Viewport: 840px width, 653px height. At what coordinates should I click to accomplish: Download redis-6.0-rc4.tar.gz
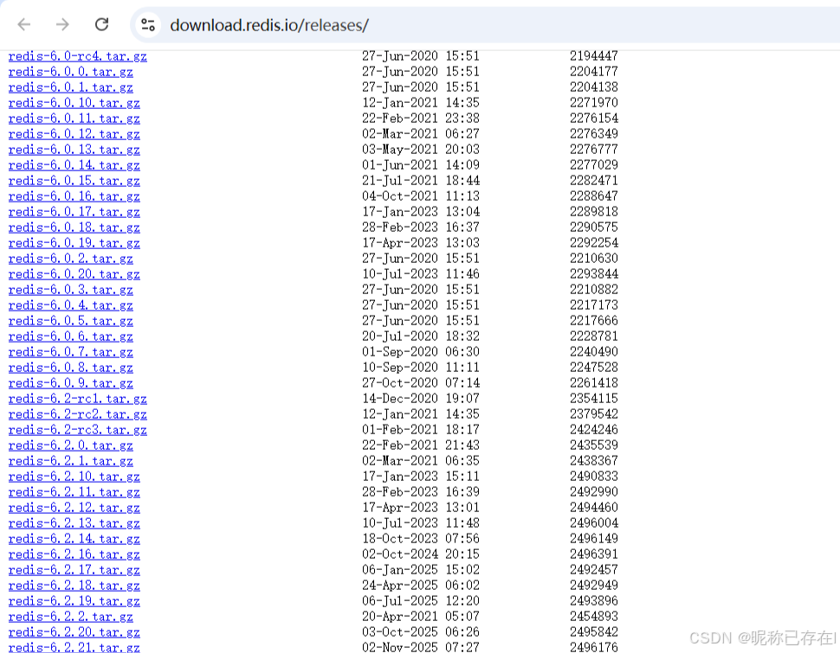[78, 56]
